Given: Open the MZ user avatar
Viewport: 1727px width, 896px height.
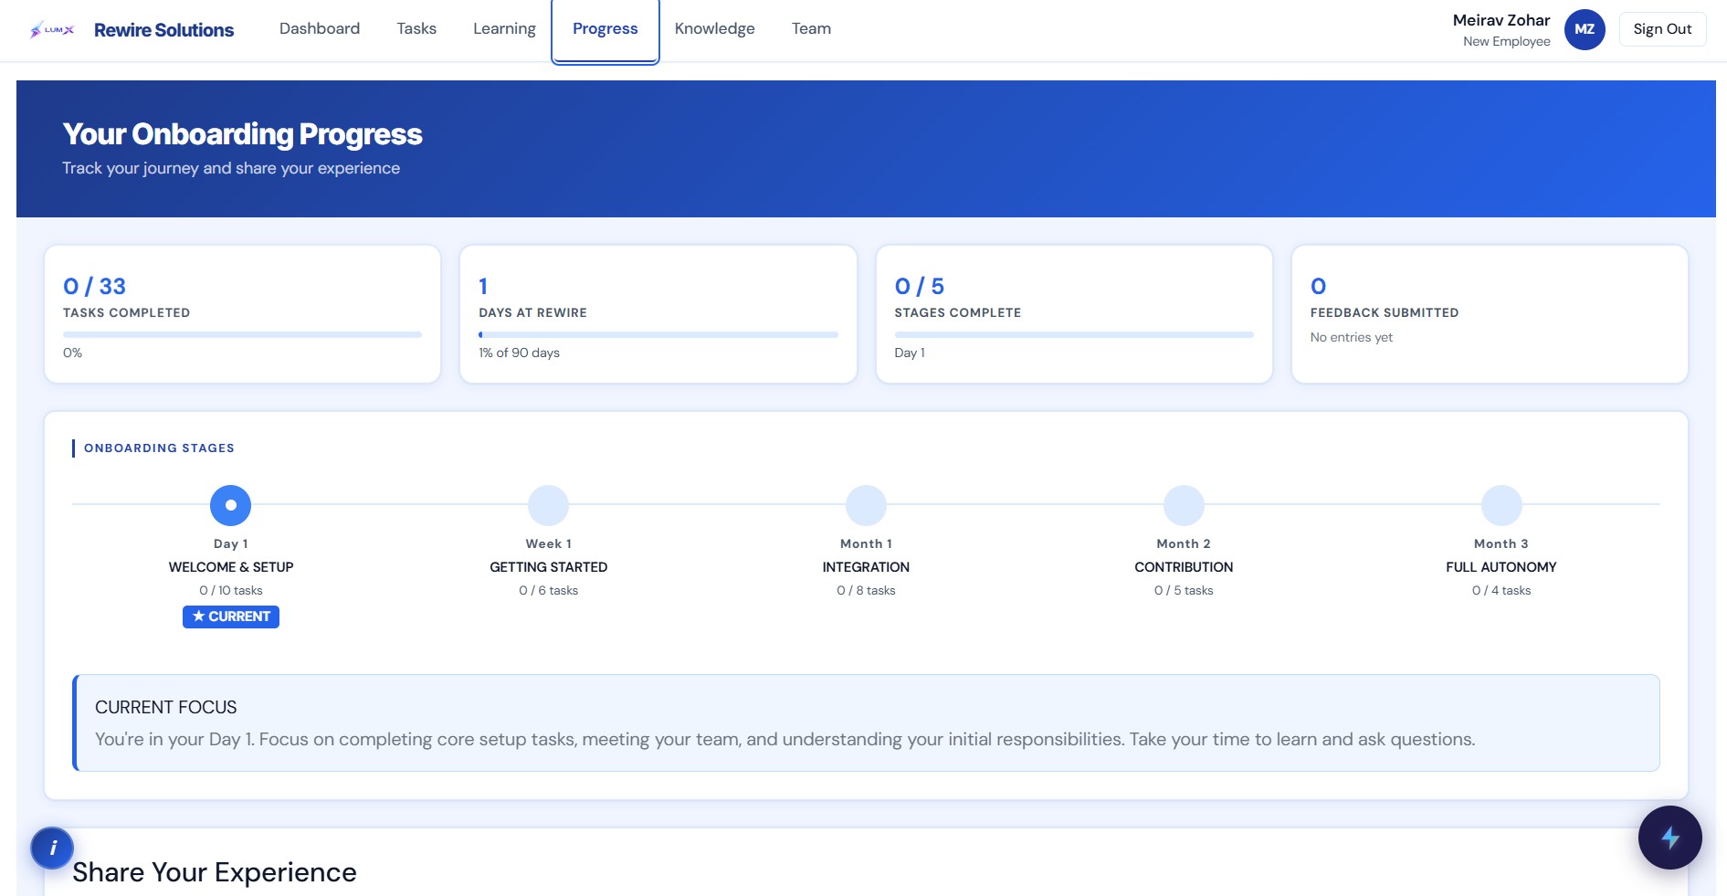Looking at the screenshot, I should click(1585, 29).
